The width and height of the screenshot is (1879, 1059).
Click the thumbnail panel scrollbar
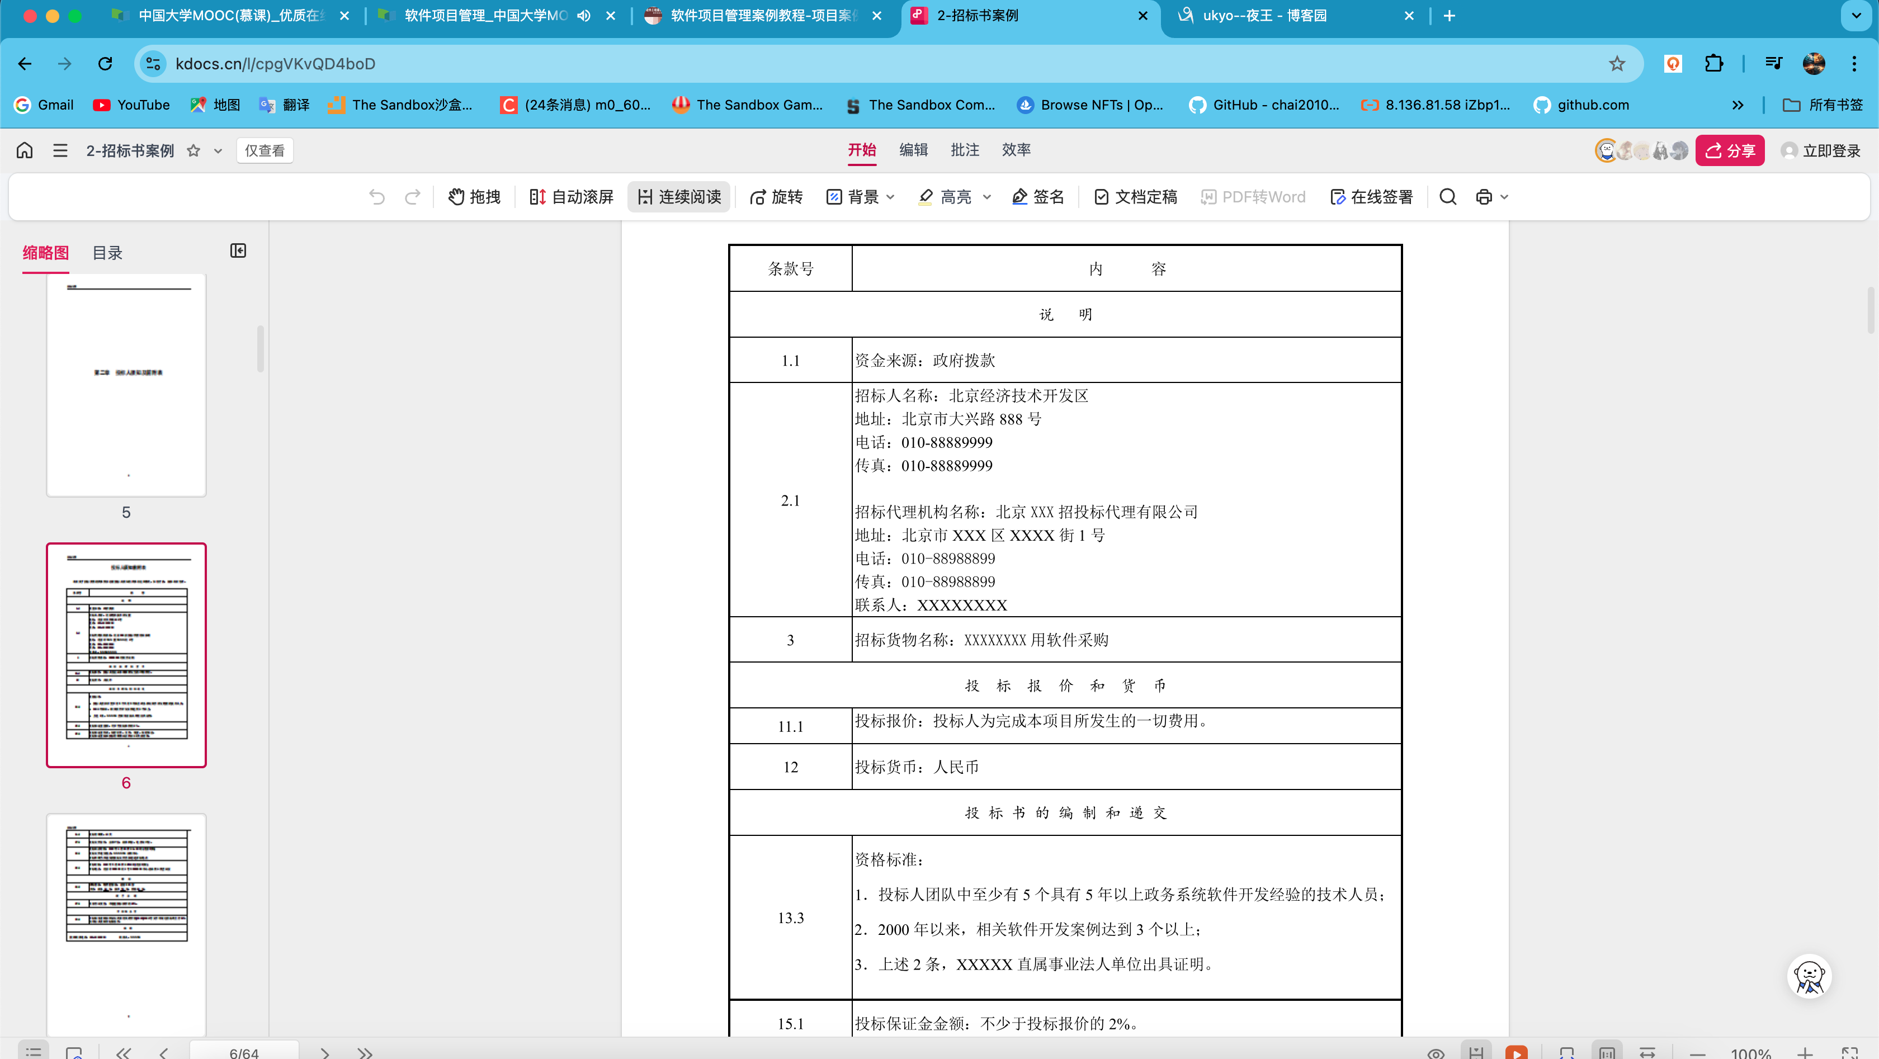[x=261, y=349]
